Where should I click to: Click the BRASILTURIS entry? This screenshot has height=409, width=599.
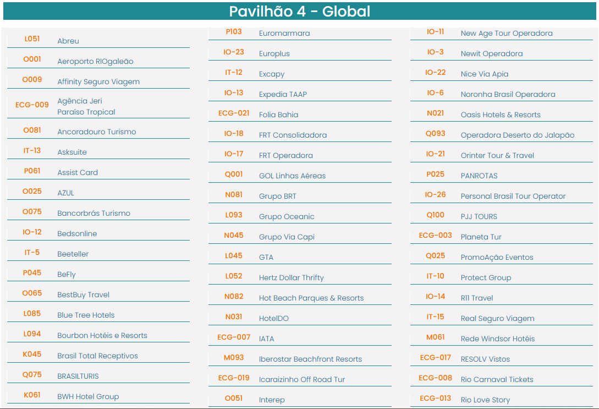78,376
